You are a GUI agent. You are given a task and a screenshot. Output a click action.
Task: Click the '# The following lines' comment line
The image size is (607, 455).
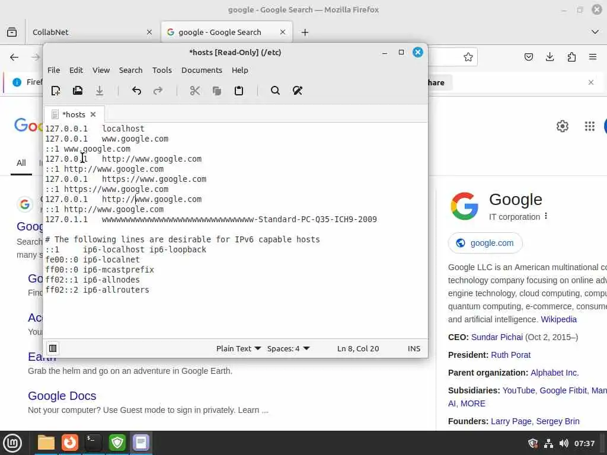pyautogui.click(x=183, y=239)
